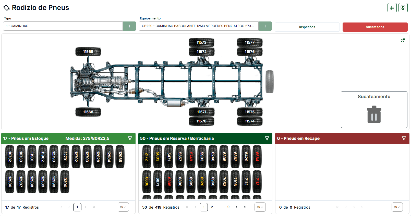Select mounted tire 11577
The width and height of the screenshot is (411, 216).
(250, 42)
